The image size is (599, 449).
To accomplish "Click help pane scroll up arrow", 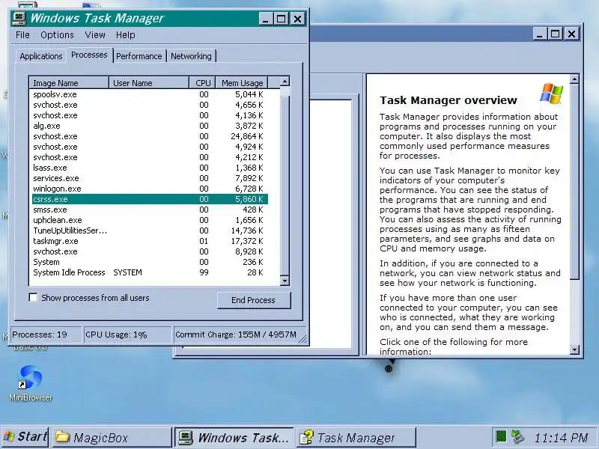I will [x=574, y=79].
